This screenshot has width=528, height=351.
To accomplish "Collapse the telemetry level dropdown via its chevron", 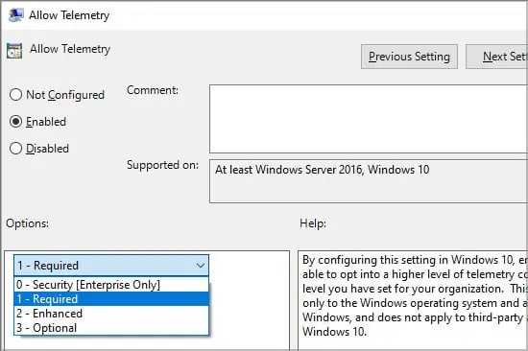I will point(201,266).
